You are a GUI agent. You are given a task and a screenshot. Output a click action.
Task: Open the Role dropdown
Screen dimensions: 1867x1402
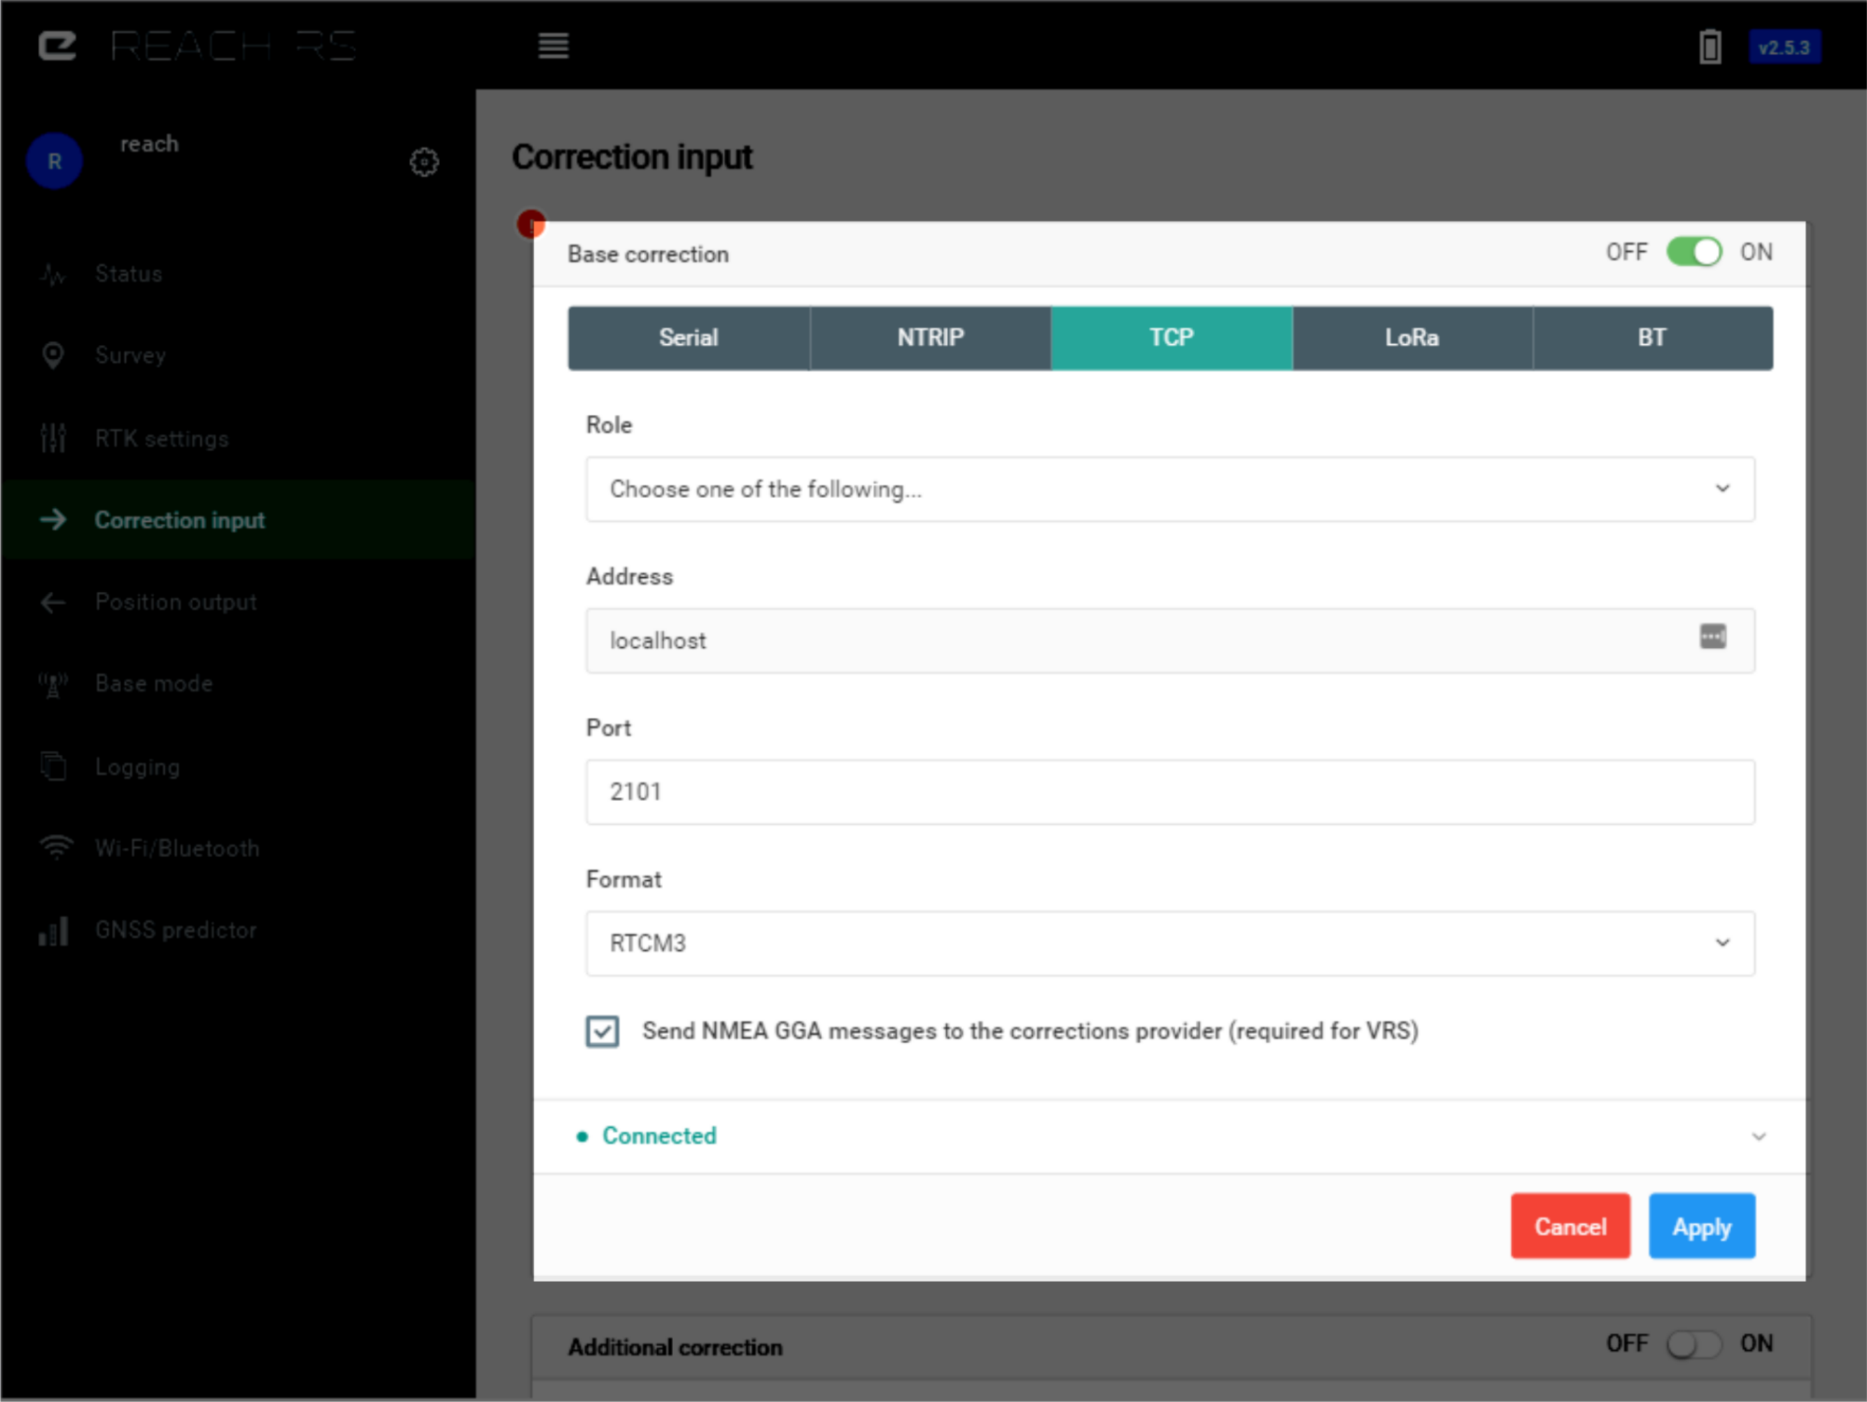click(x=1170, y=489)
